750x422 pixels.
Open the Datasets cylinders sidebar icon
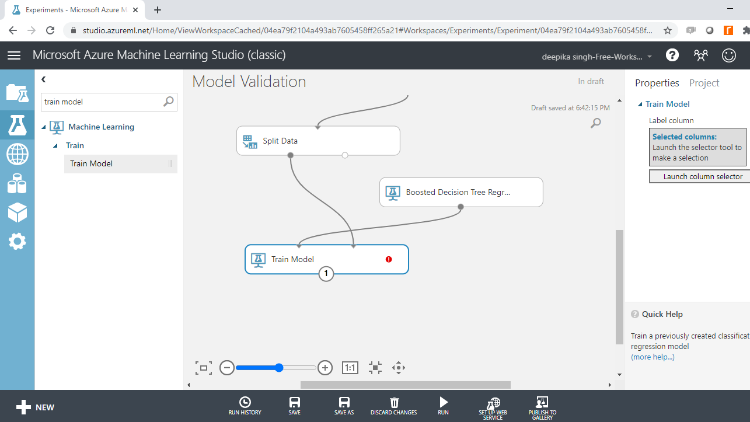(17, 183)
